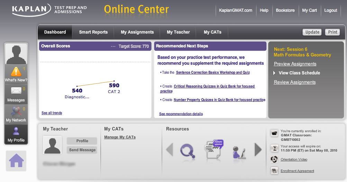Click the Orientation Video play icon

274,160
